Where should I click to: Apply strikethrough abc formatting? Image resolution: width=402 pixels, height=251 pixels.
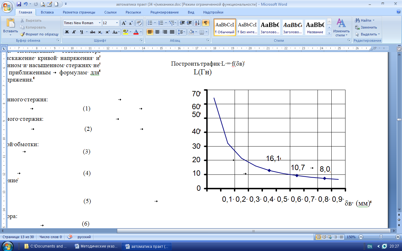(93, 32)
